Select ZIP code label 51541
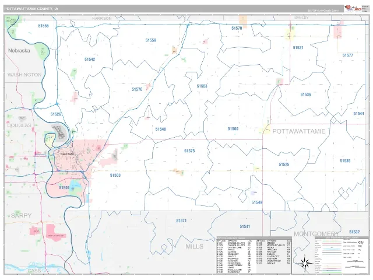Viewport: 373px width, 280px height. coord(245,226)
